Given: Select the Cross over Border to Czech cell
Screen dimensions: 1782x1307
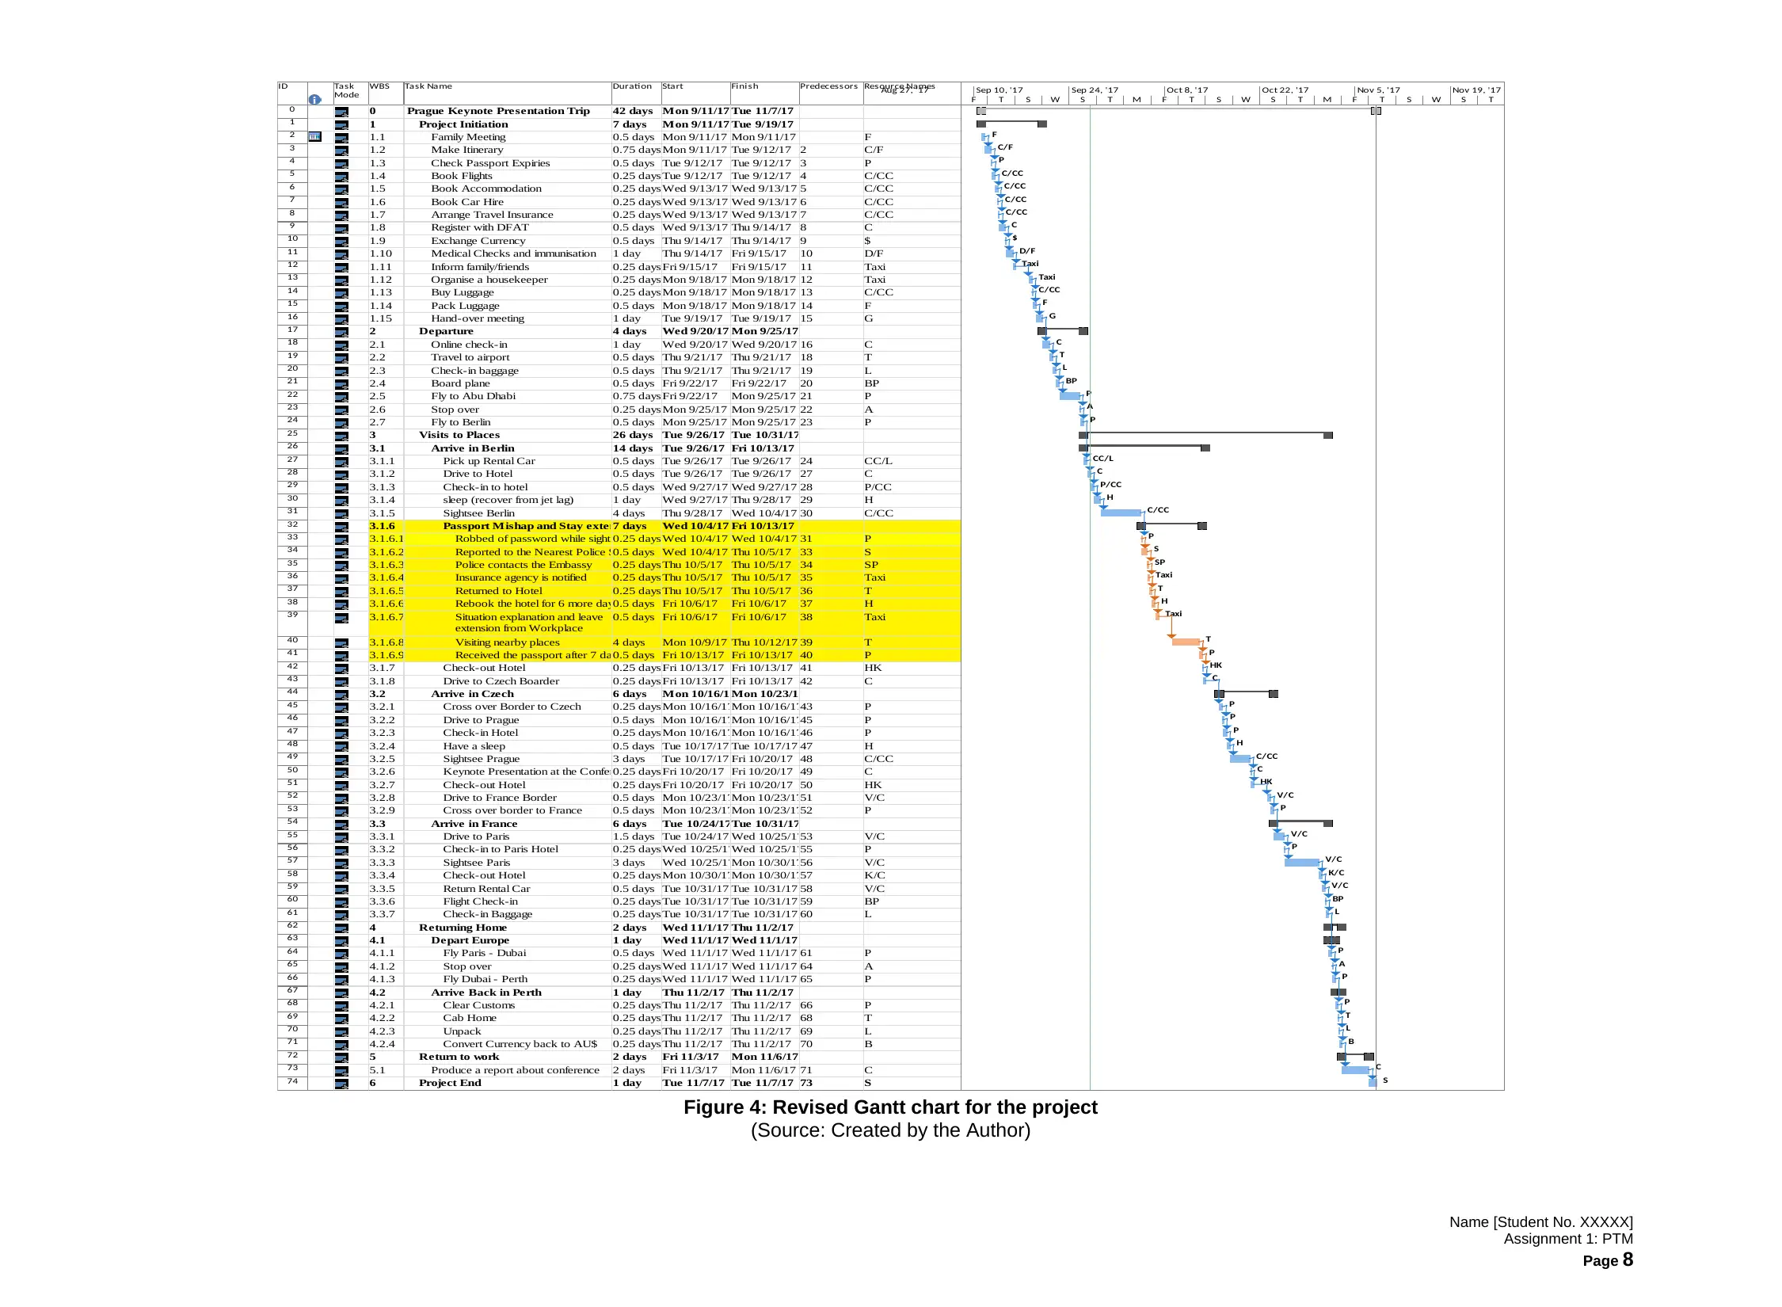Looking at the screenshot, I should click(512, 707).
